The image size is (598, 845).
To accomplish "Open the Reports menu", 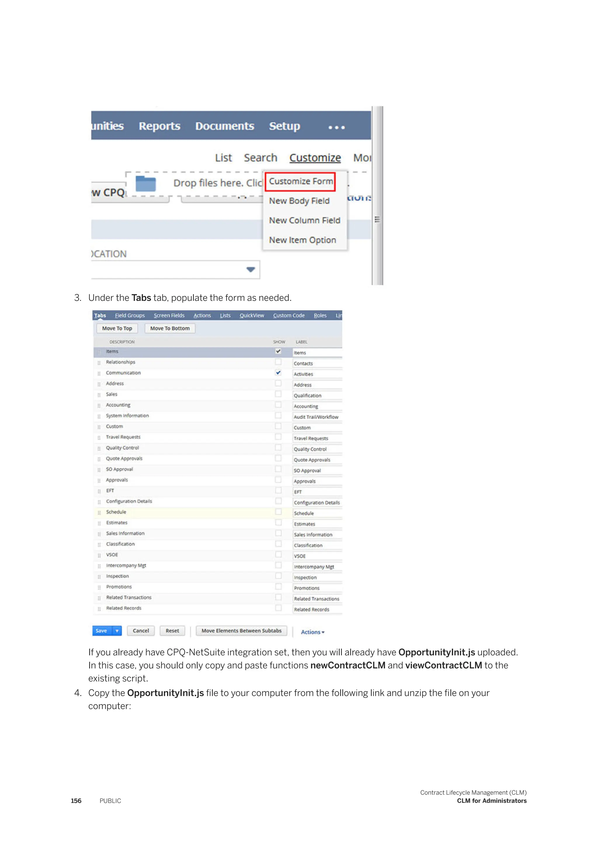I will pos(159,126).
